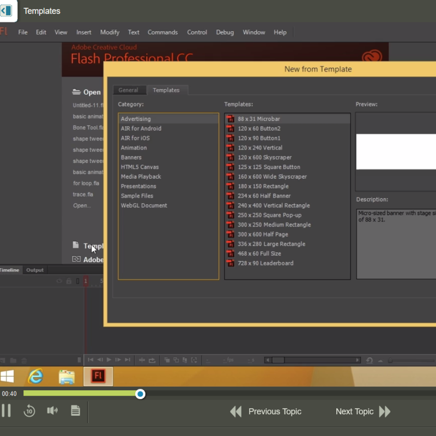The width and height of the screenshot is (436, 436).
Task: Select Media Playback category
Action: 168,177
